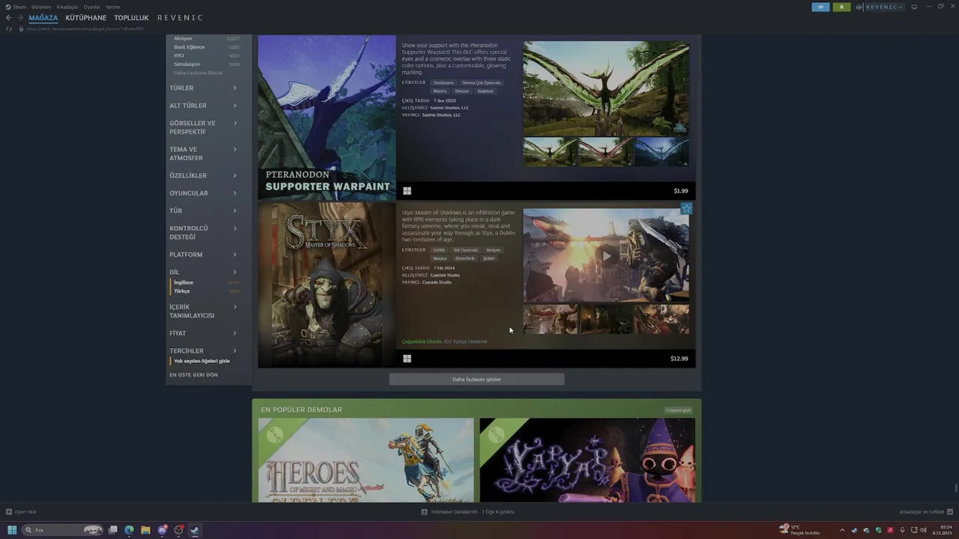Open the Arkadaşlar menu

point(67,7)
